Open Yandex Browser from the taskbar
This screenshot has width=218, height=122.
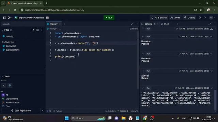tap(130, 118)
